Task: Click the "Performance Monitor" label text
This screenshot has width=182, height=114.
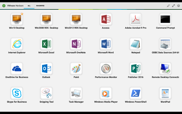Action: (x=106, y=77)
